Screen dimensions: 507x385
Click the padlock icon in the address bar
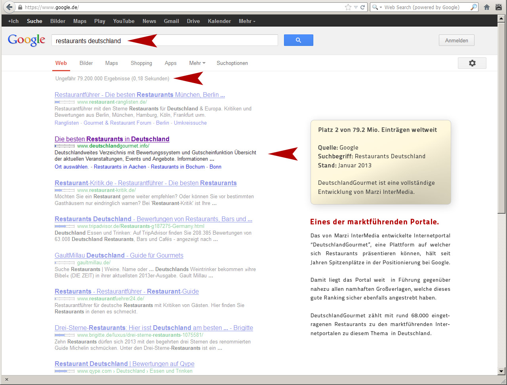20,7
